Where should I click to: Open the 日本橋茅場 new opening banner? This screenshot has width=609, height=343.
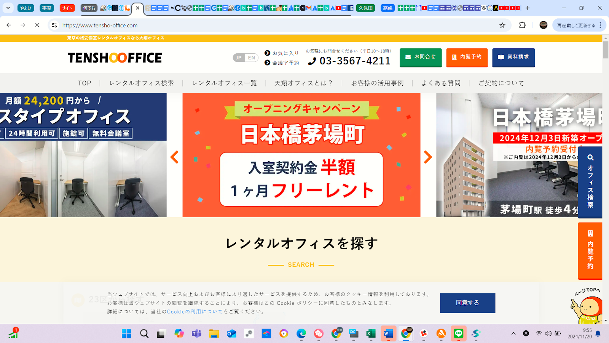519,155
